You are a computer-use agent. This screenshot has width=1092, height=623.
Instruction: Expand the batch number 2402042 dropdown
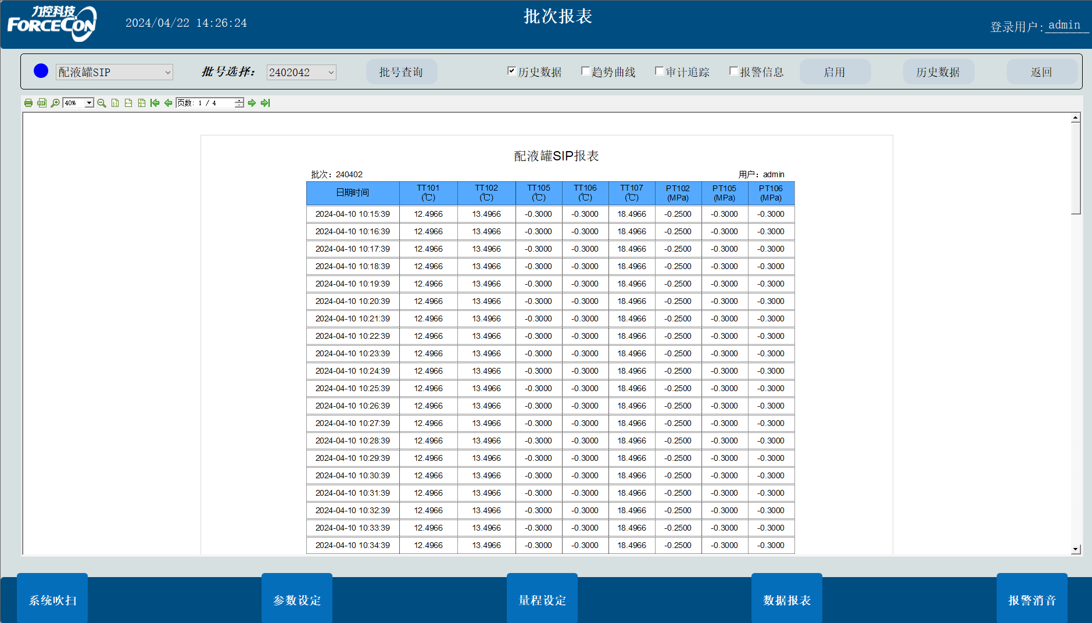coord(331,72)
